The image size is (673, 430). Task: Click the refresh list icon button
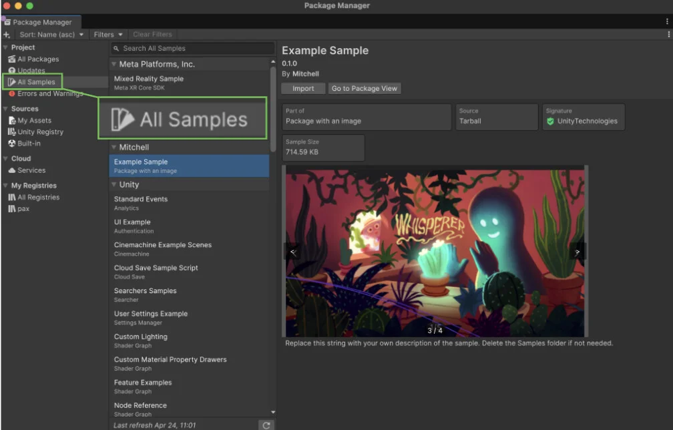(266, 425)
